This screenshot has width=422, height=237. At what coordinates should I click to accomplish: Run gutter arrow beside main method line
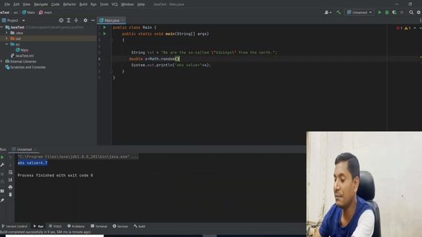click(104, 34)
